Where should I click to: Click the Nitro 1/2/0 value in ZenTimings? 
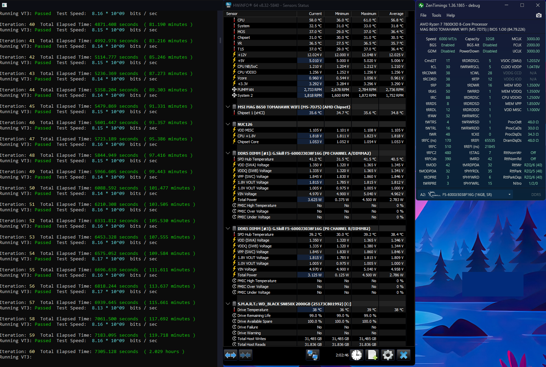click(x=533, y=183)
